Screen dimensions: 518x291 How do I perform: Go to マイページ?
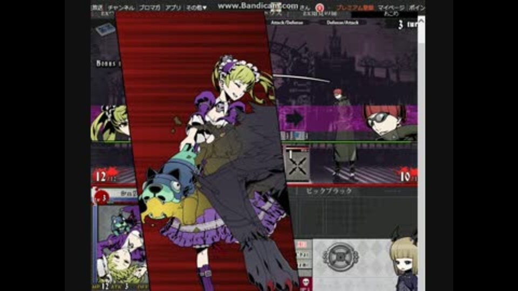[391, 8]
